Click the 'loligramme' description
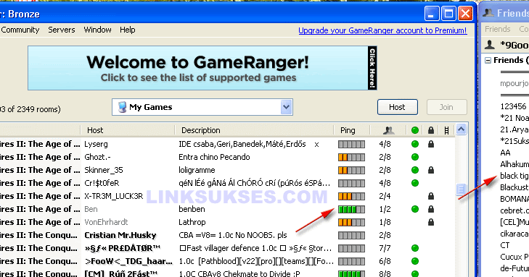Viewport: 529px width, 277px height. click(x=197, y=170)
